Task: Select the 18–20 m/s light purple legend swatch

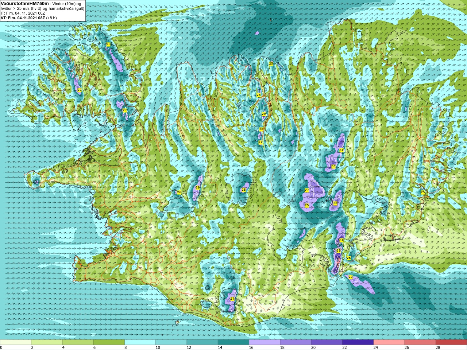Action: click(296, 342)
